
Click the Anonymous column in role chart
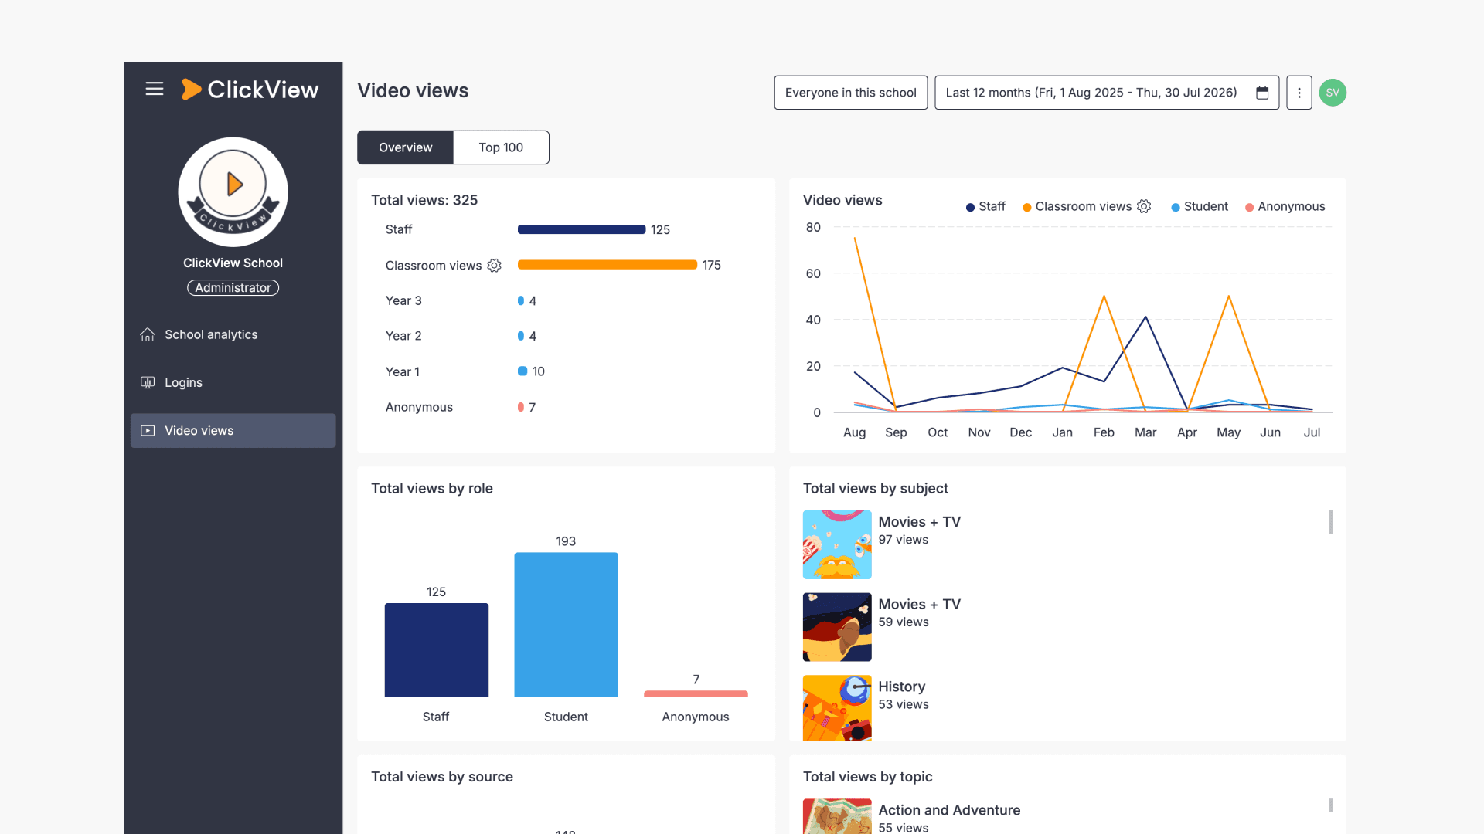696,693
